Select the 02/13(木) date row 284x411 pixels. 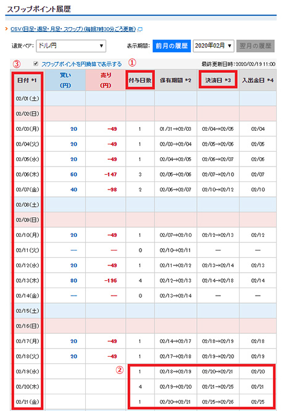[144, 280]
